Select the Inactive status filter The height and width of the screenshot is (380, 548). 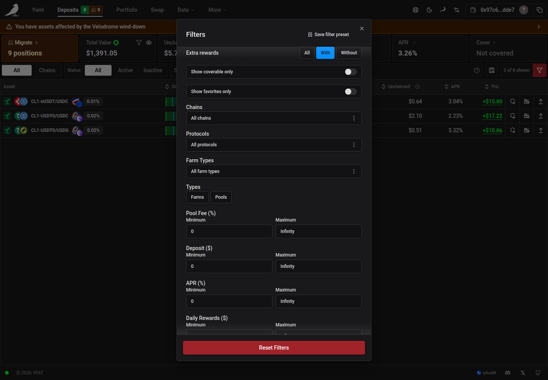153,70
